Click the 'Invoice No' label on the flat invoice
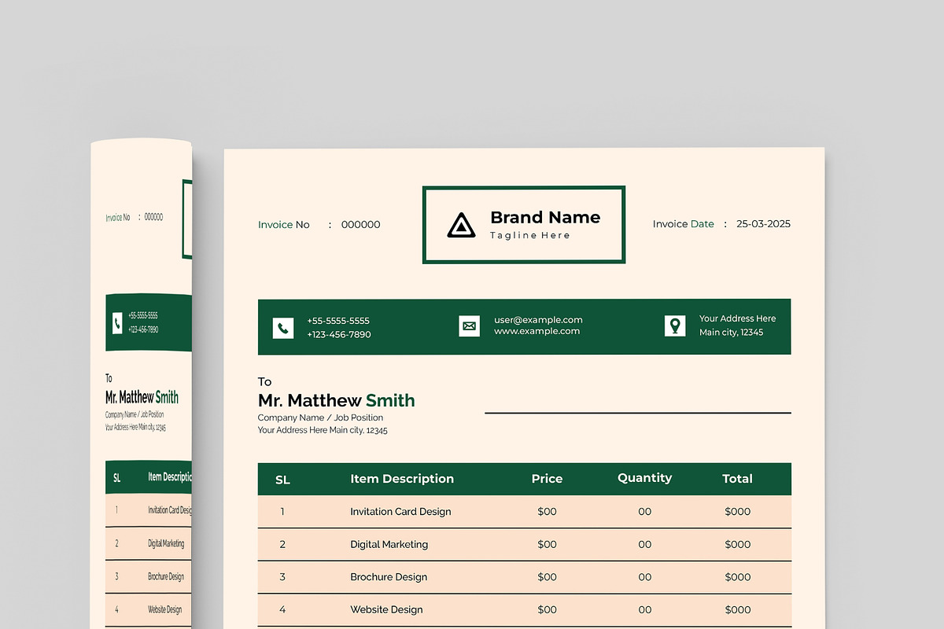 (x=284, y=225)
